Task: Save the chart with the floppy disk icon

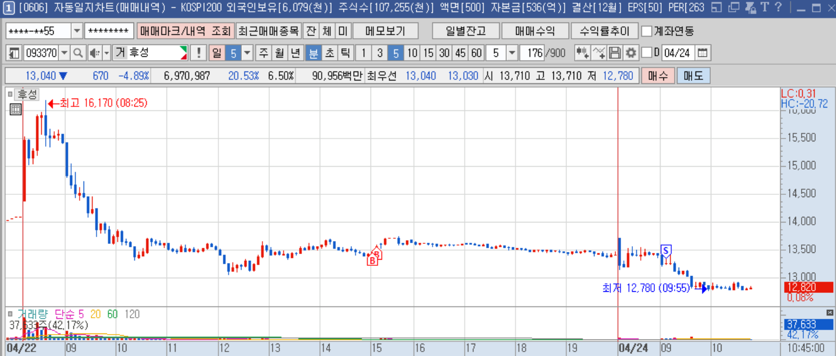Action: [x=615, y=53]
